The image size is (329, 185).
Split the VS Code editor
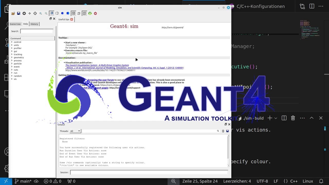[312, 6]
